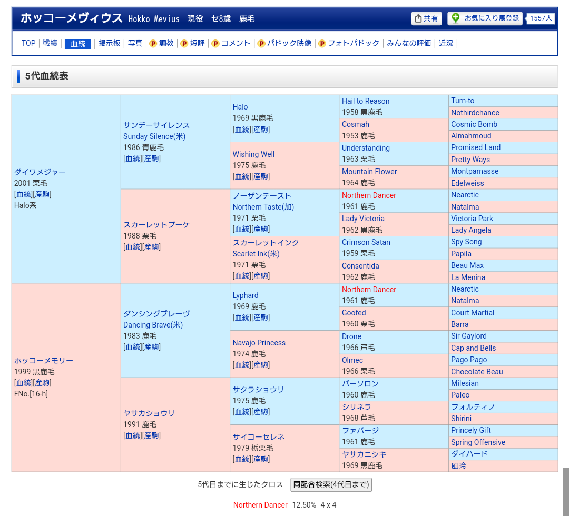The image size is (569, 516).
Task: Go to the みんなの評価 tab
Action: point(409,43)
